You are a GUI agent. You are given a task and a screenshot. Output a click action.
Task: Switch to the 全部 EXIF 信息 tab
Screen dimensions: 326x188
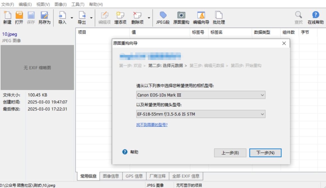click(x=186, y=176)
